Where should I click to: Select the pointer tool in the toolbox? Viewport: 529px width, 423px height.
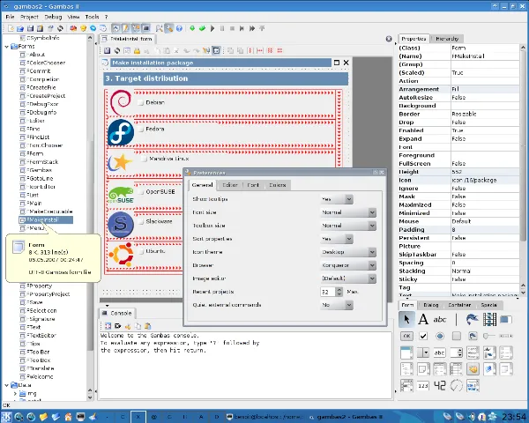tap(406, 319)
